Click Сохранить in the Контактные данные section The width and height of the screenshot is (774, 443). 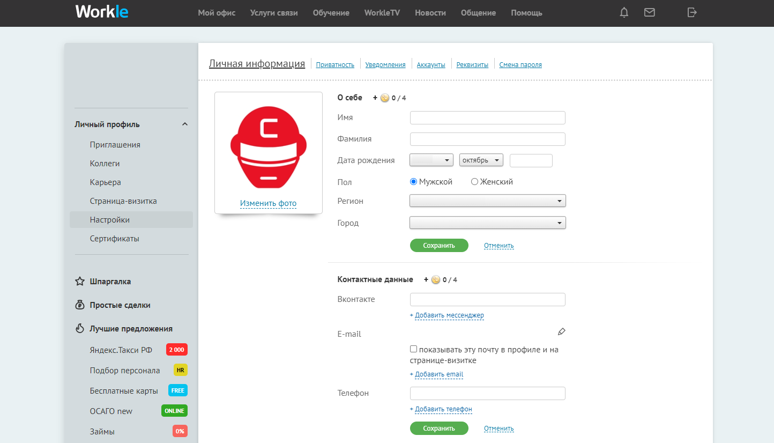coord(439,429)
